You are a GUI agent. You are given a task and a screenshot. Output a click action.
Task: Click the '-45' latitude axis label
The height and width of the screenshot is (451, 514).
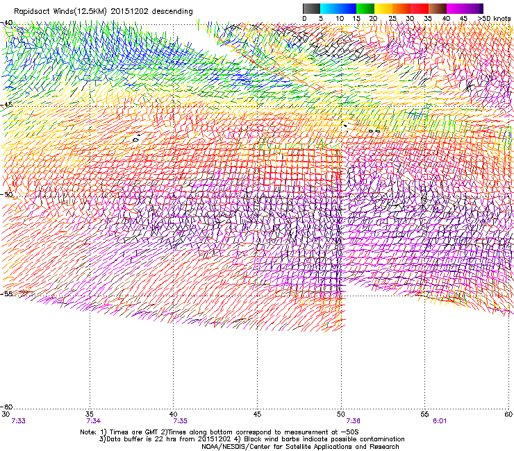(x=7, y=105)
